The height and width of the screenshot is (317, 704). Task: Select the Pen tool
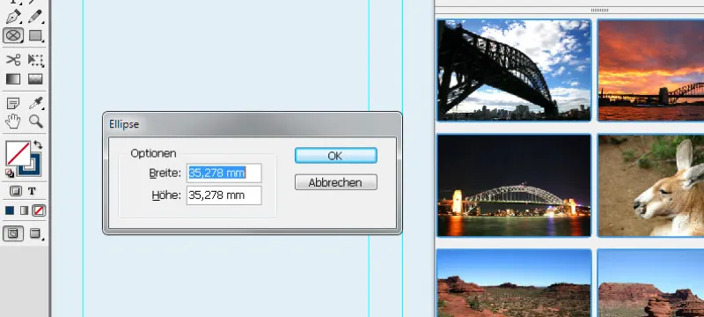point(13,16)
